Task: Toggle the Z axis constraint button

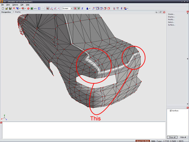Action: pyautogui.click(x=82, y=9)
